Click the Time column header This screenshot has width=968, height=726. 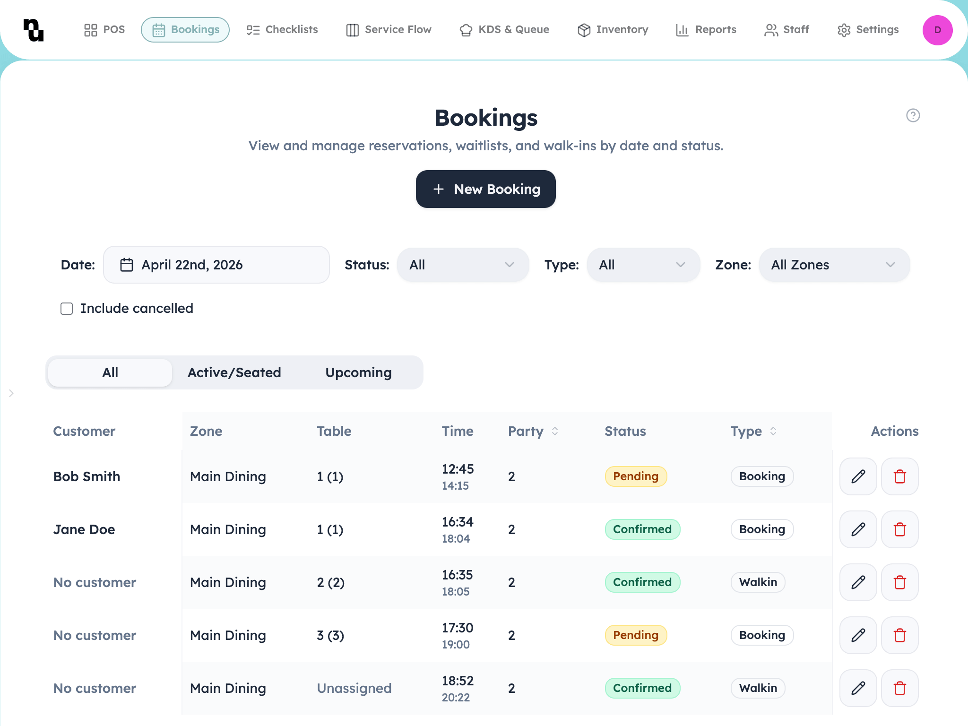pyautogui.click(x=458, y=431)
